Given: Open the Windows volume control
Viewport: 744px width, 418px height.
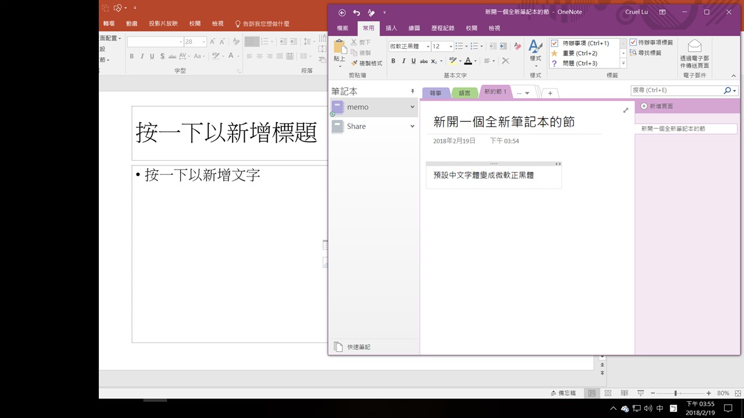Looking at the screenshot, I should click(x=648, y=408).
